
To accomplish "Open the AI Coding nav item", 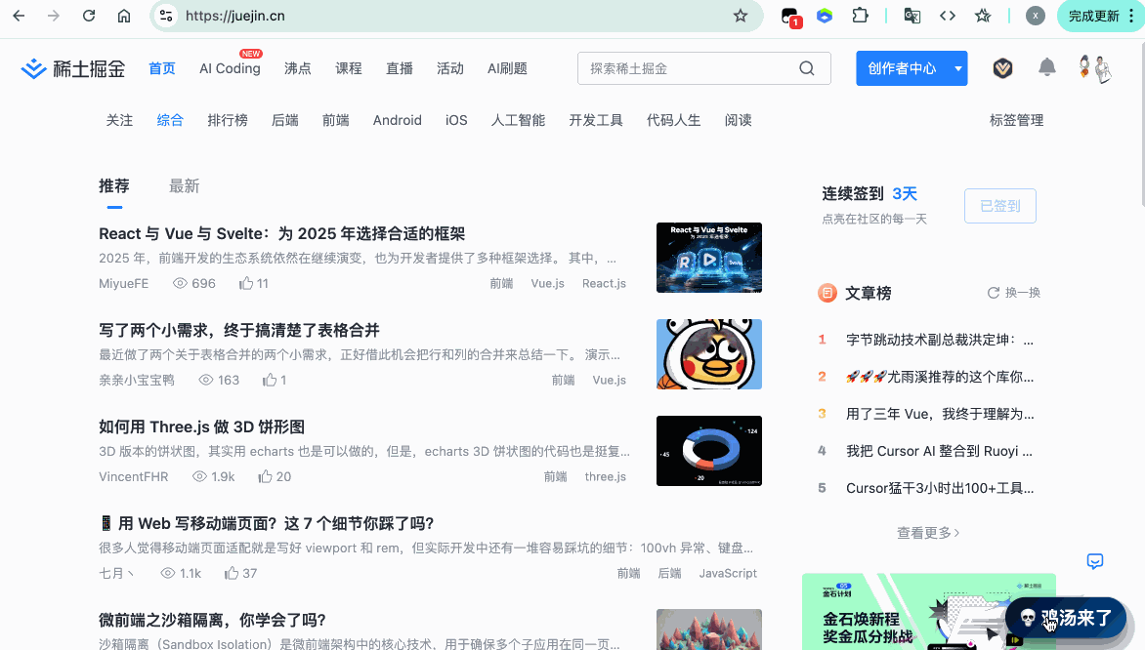I will (x=230, y=68).
